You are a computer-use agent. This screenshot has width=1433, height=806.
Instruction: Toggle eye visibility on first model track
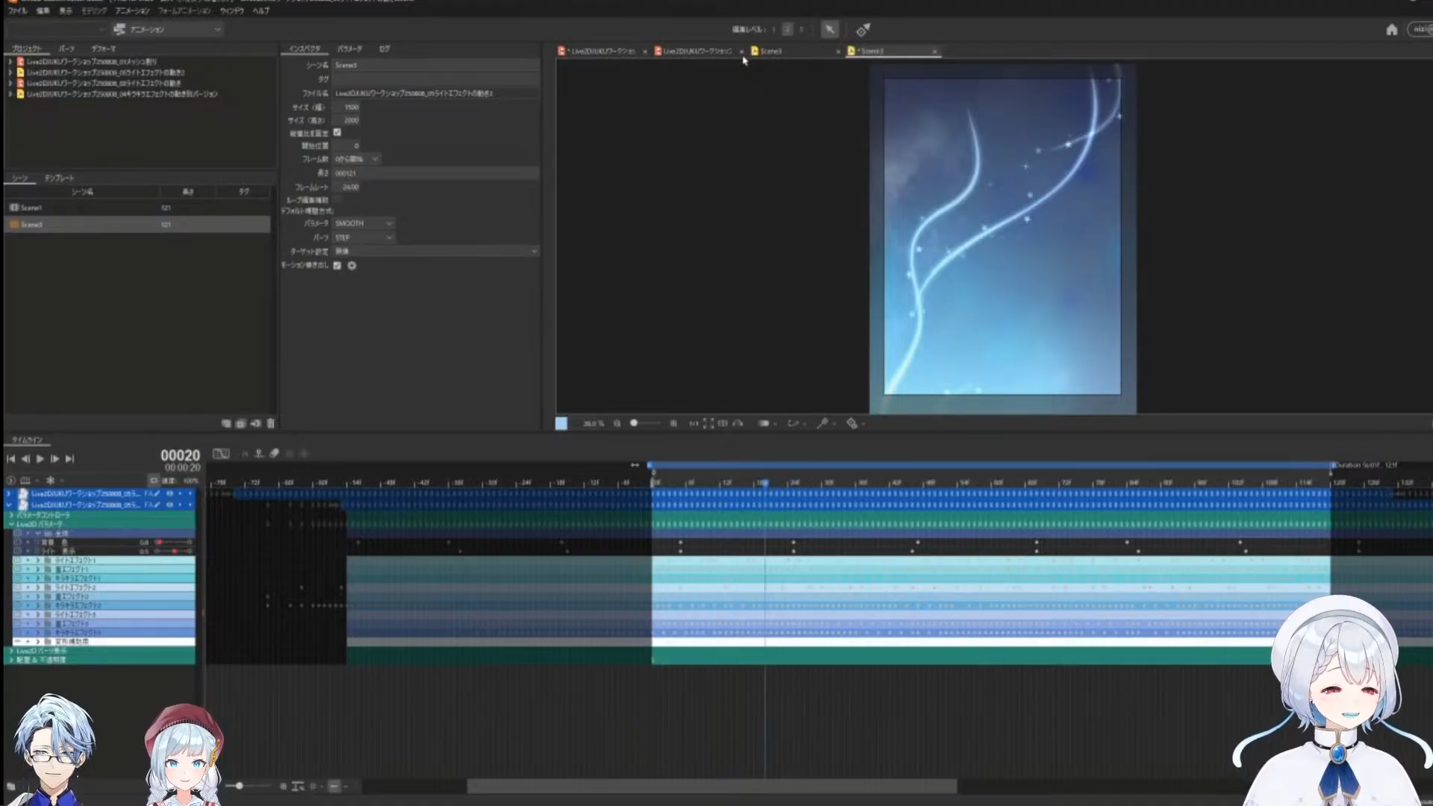pyautogui.click(x=169, y=493)
